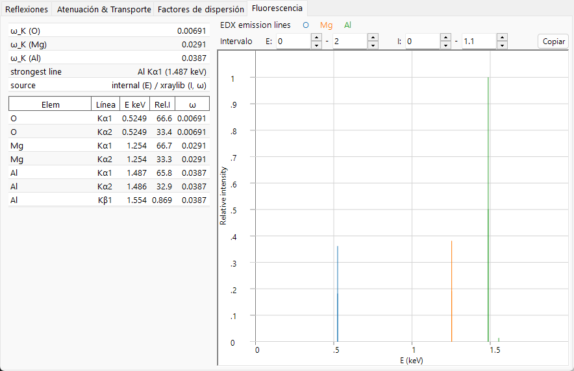Viewport: 574px width, 371px height.
Task: Sort table by E keV column header
Action: pos(134,104)
